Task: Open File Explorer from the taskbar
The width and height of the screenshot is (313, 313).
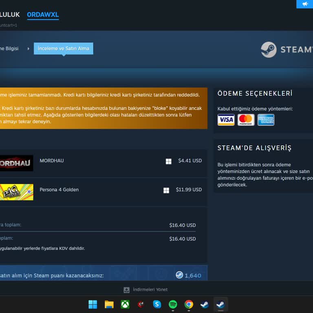Action: (109, 304)
